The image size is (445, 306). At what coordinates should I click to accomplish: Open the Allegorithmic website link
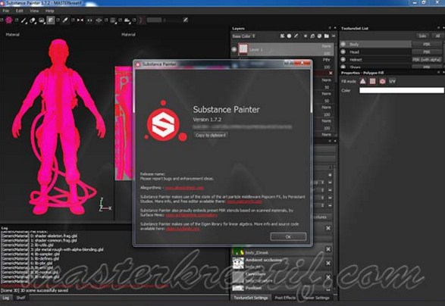(x=184, y=188)
